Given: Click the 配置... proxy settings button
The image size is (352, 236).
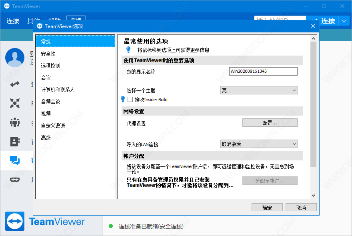Looking at the screenshot, I should click(270, 123).
